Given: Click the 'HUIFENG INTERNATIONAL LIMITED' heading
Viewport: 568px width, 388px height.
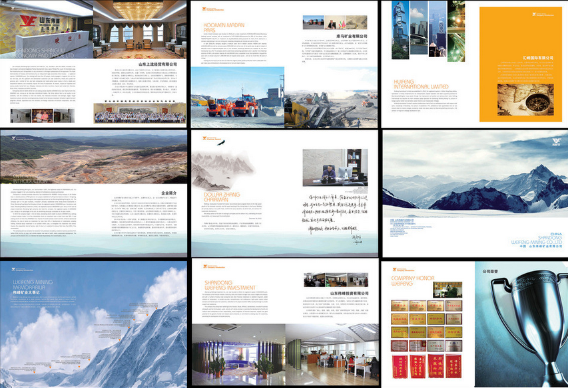Looking at the screenshot, I should click(x=421, y=84).
